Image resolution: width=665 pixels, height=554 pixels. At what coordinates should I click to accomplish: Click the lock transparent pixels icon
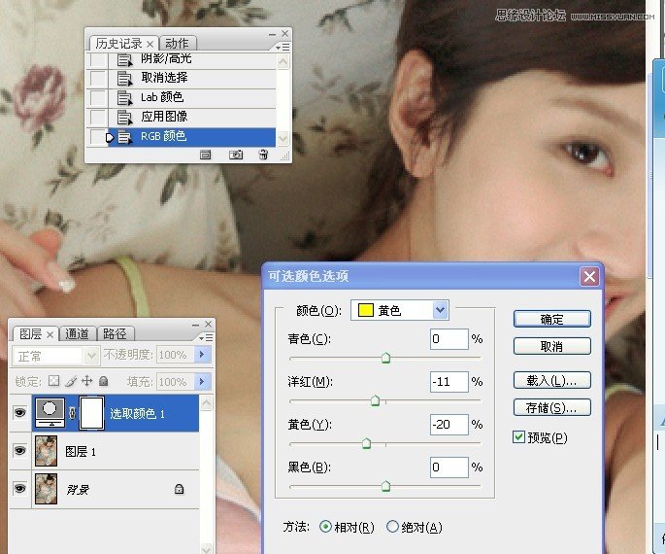tap(54, 381)
